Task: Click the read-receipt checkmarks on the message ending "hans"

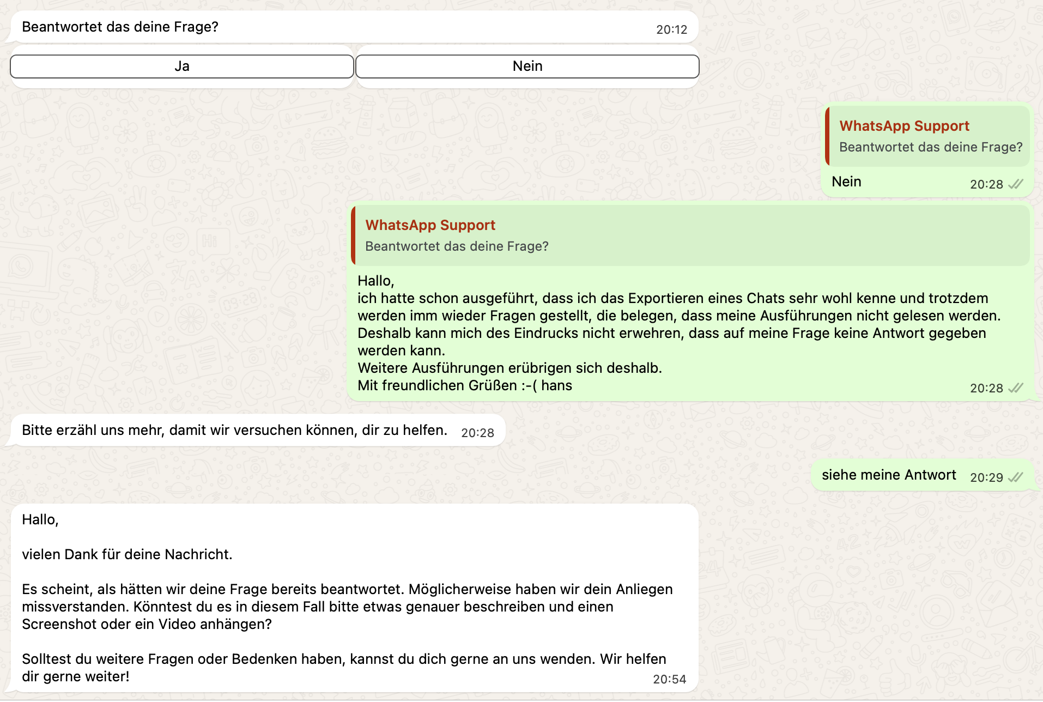Action: (x=1016, y=388)
